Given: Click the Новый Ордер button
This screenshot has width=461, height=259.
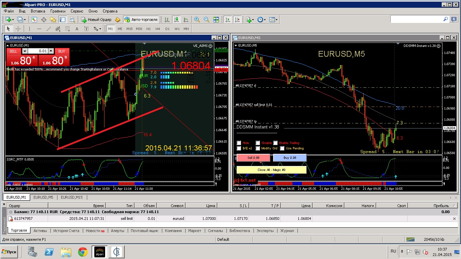Looking at the screenshot, I should (x=96, y=20).
